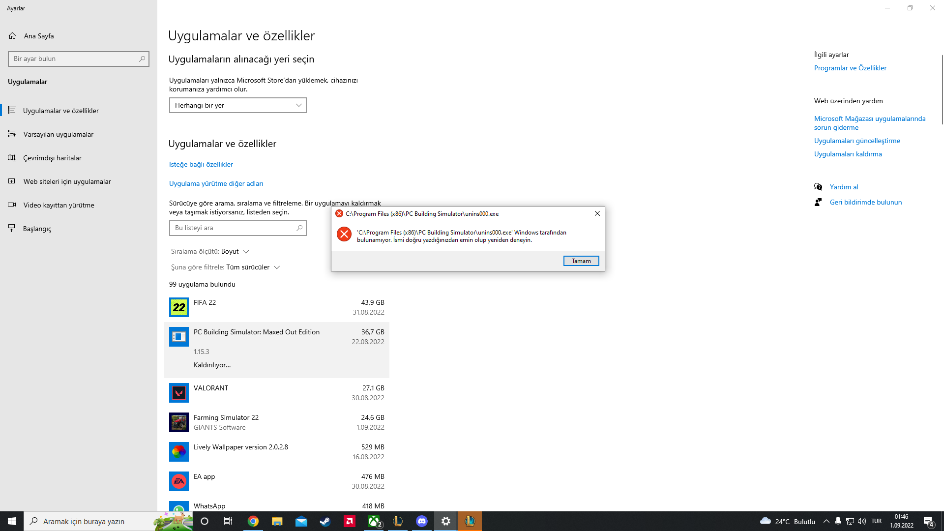Open the Programlar ve Özellikler link
Image resolution: width=944 pixels, height=531 pixels.
coord(850,68)
